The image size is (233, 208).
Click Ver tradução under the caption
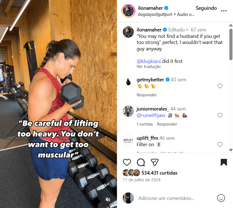click(x=149, y=67)
